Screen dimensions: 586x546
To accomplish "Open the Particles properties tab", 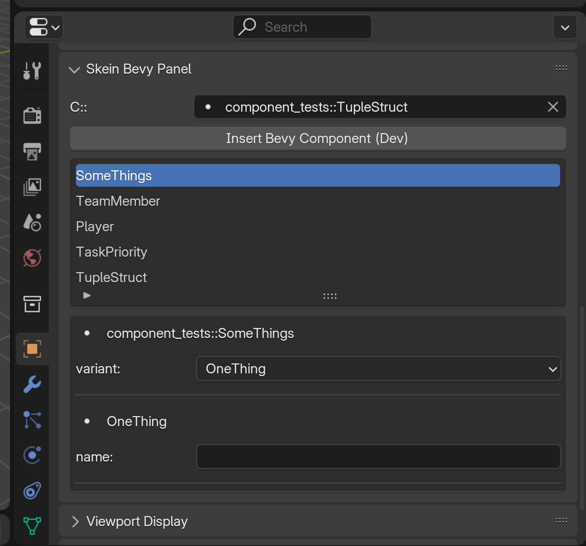I will [32, 420].
